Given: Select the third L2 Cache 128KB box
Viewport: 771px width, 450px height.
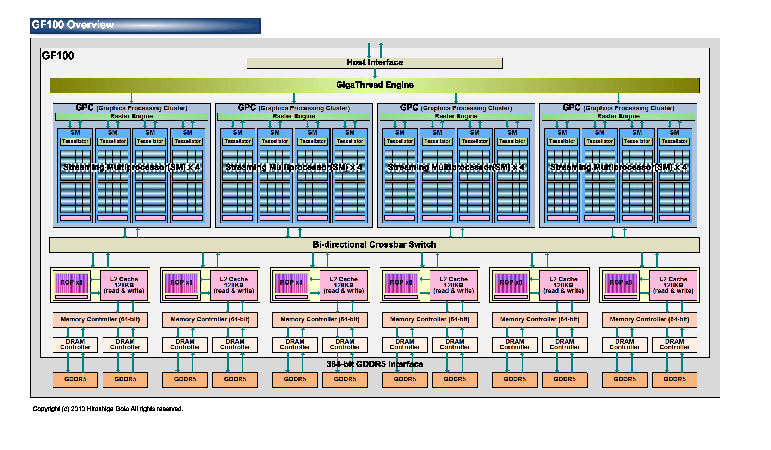Looking at the screenshot, I should click(x=344, y=285).
